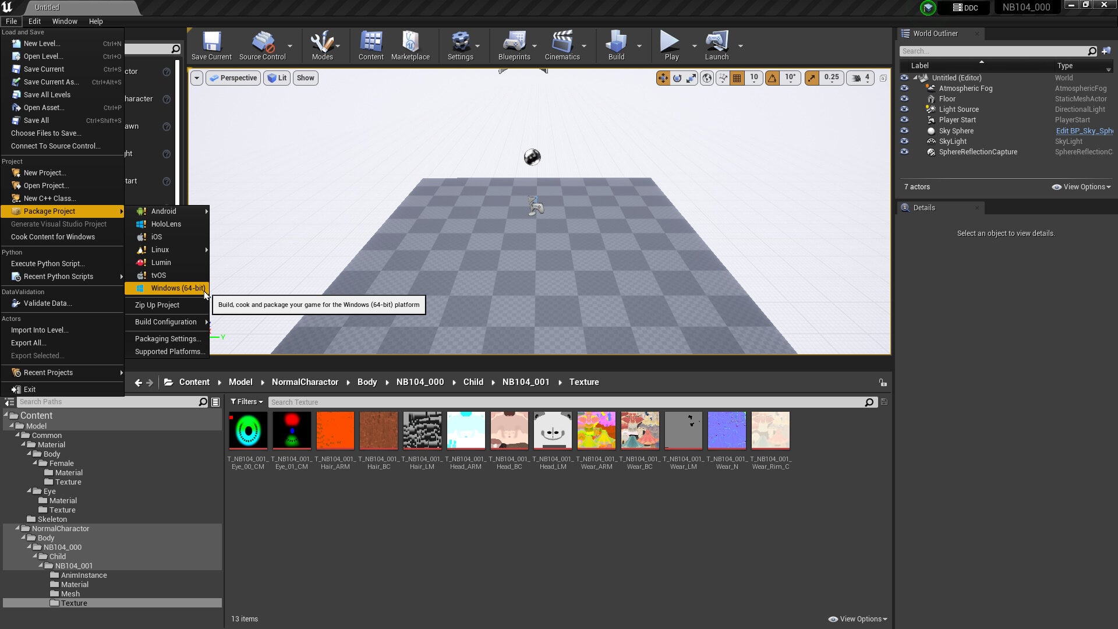Toggle surface snapping icon in viewport
Image resolution: width=1118 pixels, height=629 pixels.
click(723, 78)
